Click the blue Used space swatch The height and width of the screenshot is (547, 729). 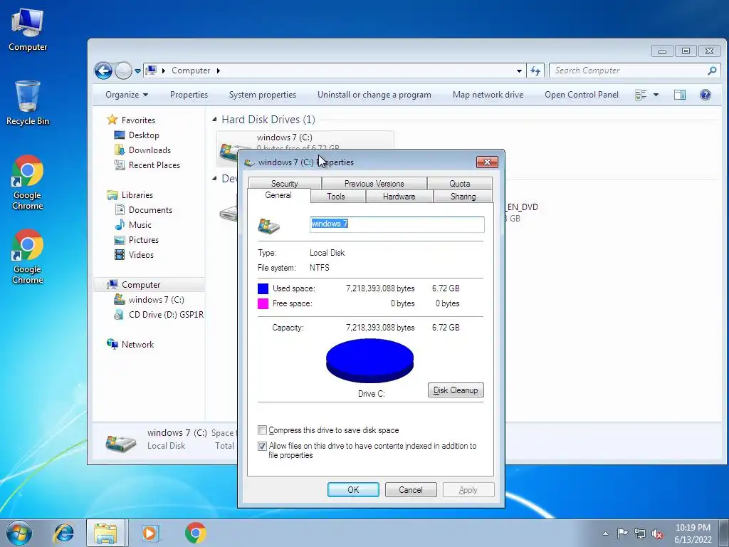[263, 288]
